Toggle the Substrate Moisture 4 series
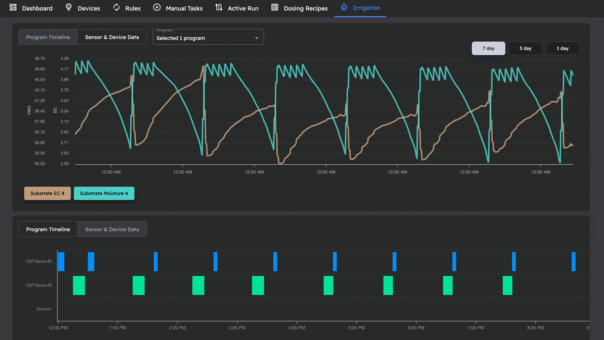This screenshot has height=340, width=604. click(x=104, y=193)
